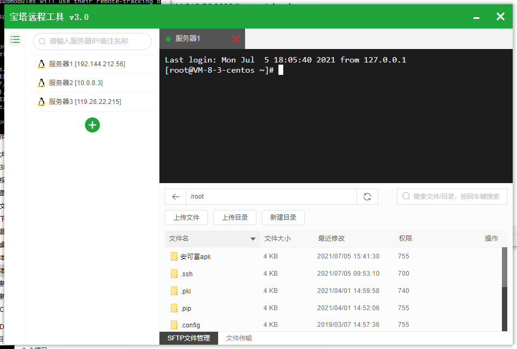Viewport: 517px width, 349px height.
Task: Click folder icon of .pki
Action: 174,291
